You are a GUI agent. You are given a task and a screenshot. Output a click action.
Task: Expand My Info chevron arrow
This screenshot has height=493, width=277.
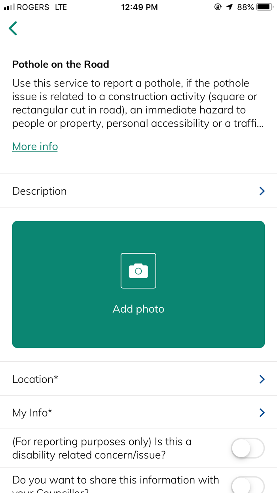point(262,413)
